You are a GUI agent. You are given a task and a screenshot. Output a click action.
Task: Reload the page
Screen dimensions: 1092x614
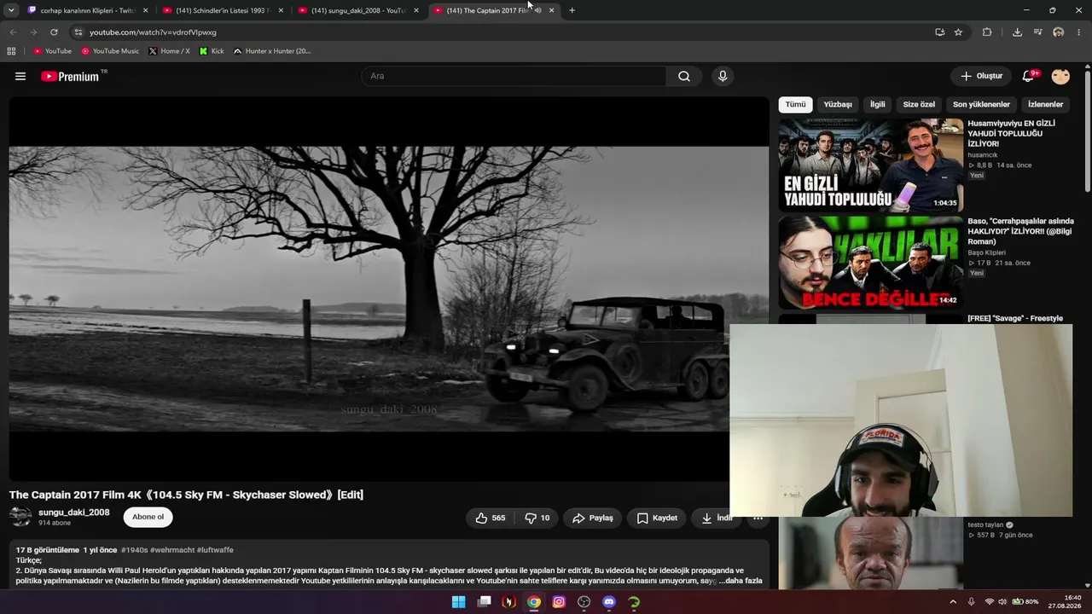pyautogui.click(x=54, y=32)
